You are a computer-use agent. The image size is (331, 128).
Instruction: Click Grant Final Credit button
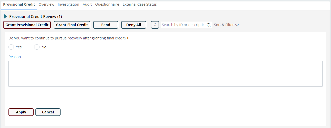tap(72, 25)
